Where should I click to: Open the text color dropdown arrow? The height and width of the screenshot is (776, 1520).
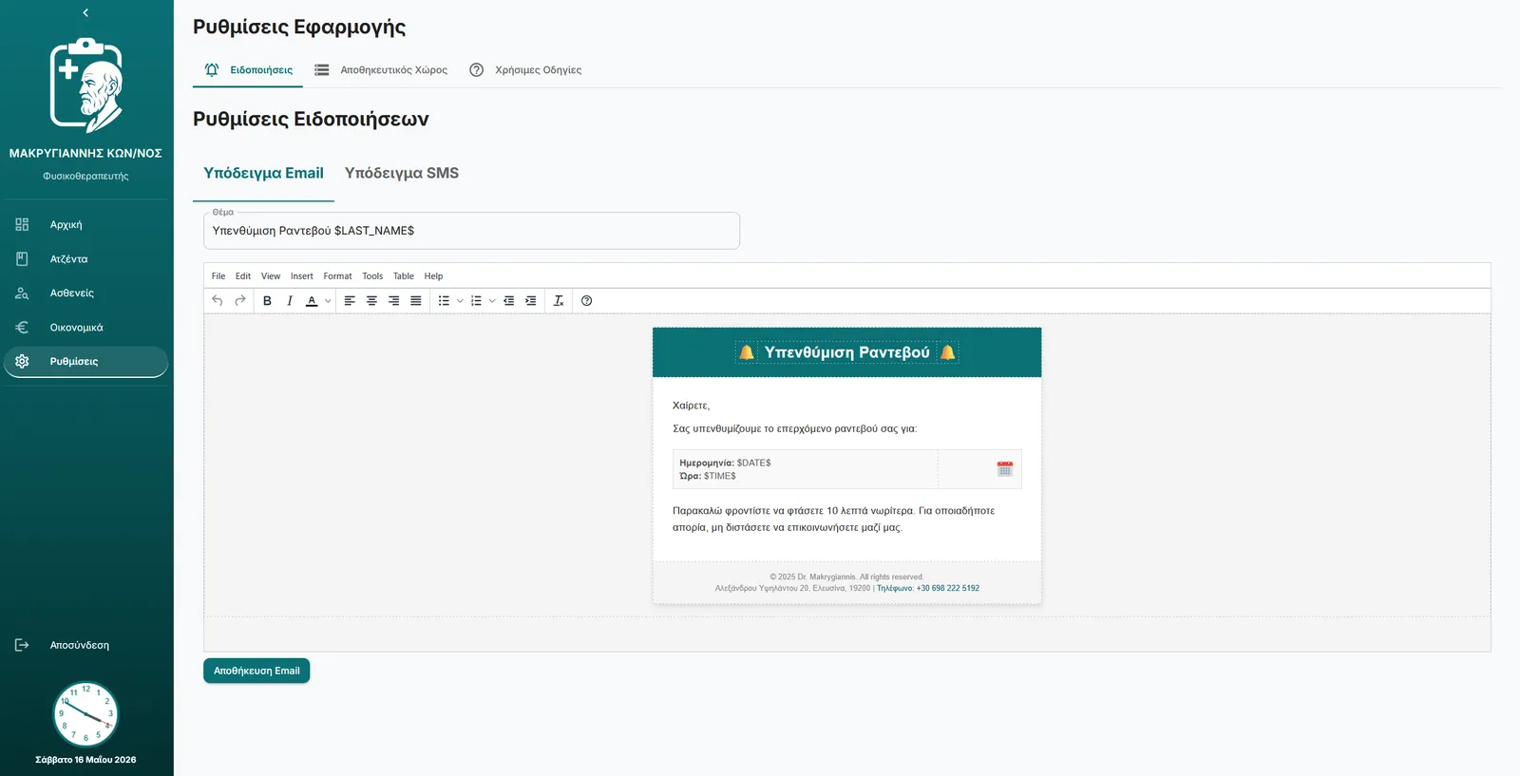[328, 301]
